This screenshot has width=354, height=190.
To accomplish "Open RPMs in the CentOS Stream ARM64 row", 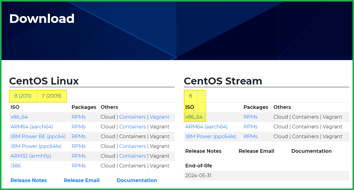I will [x=251, y=127].
